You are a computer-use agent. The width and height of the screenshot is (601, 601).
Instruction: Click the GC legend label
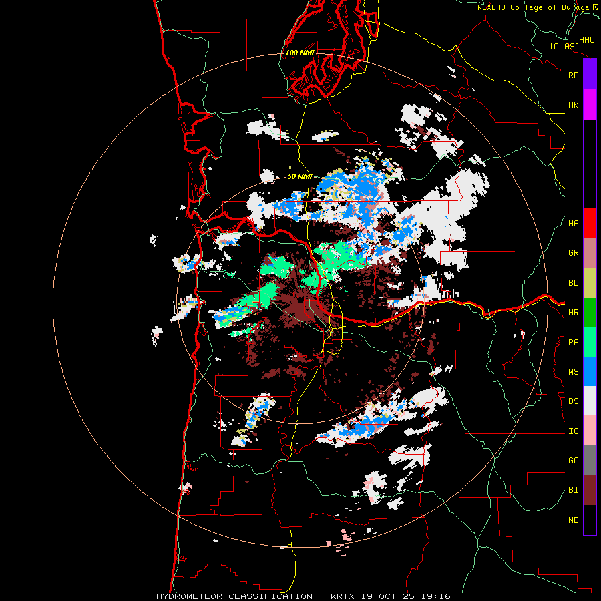[x=573, y=461]
